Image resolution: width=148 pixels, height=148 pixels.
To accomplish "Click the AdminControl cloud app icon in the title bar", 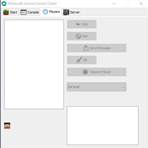I will [4, 3].
